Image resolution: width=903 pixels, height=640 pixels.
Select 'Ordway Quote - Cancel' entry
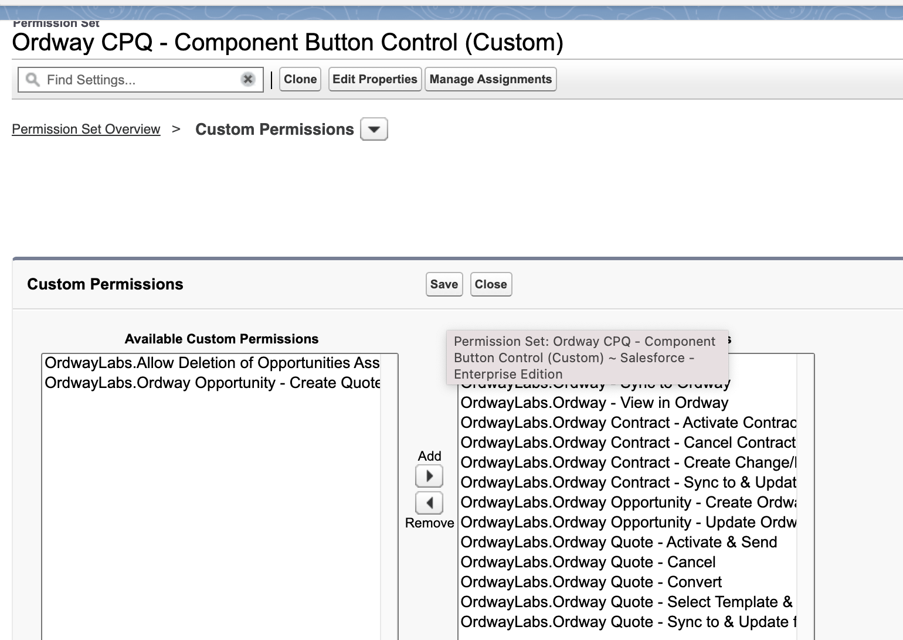pyautogui.click(x=628, y=562)
